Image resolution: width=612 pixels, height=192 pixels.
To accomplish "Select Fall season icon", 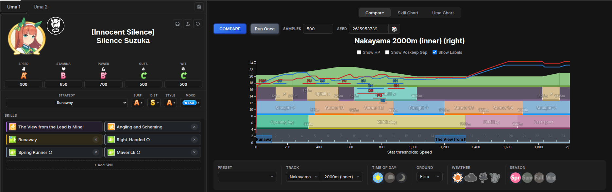I will click(539, 178).
